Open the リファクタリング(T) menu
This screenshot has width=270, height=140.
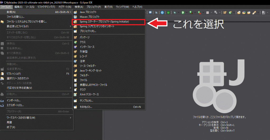46,7
